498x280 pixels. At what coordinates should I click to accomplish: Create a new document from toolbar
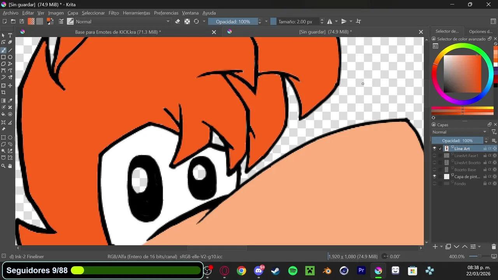click(4, 21)
